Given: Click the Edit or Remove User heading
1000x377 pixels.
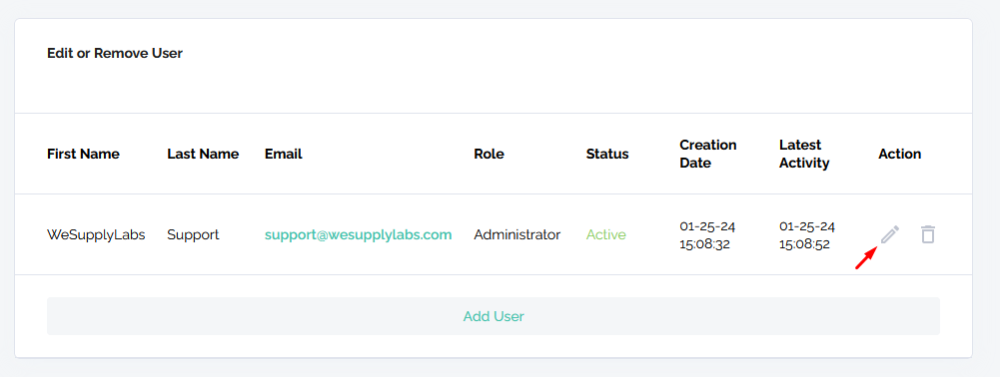Looking at the screenshot, I should 115,54.
